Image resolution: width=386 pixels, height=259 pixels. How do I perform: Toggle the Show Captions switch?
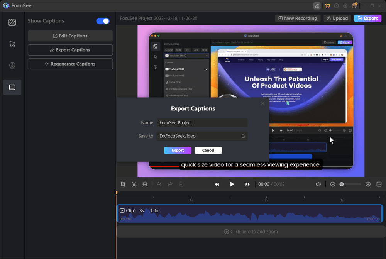[103, 21]
